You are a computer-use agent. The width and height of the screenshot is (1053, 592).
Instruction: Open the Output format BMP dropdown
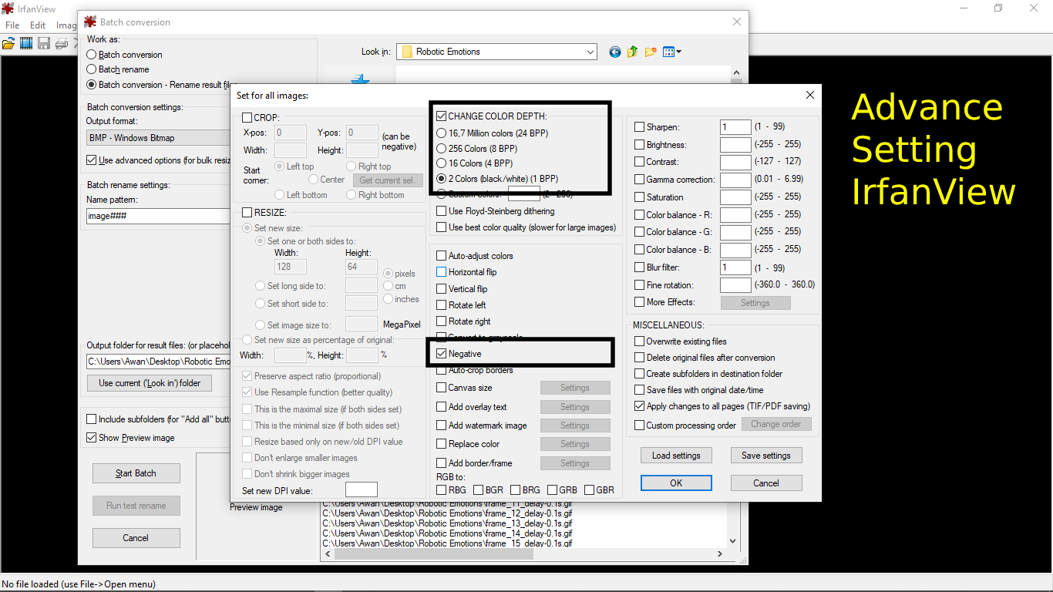pyautogui.click(x=159, y=138)
